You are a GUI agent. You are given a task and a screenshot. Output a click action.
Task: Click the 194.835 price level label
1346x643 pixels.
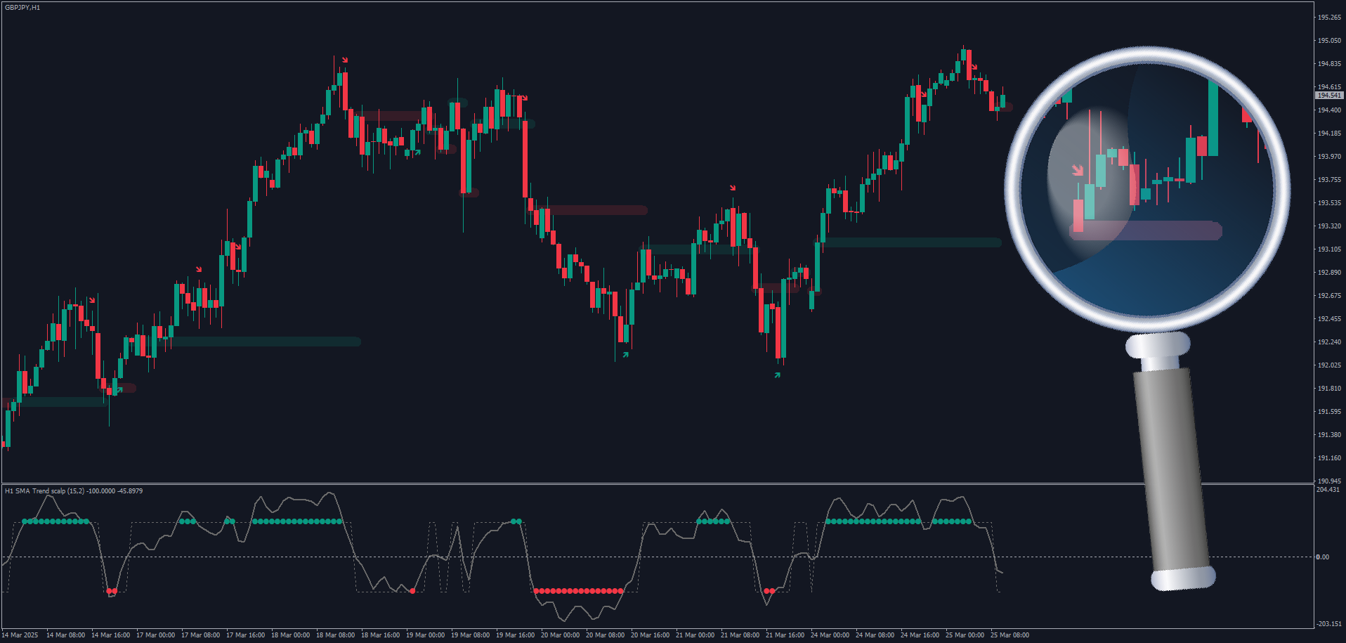[x=1329, y=64]
